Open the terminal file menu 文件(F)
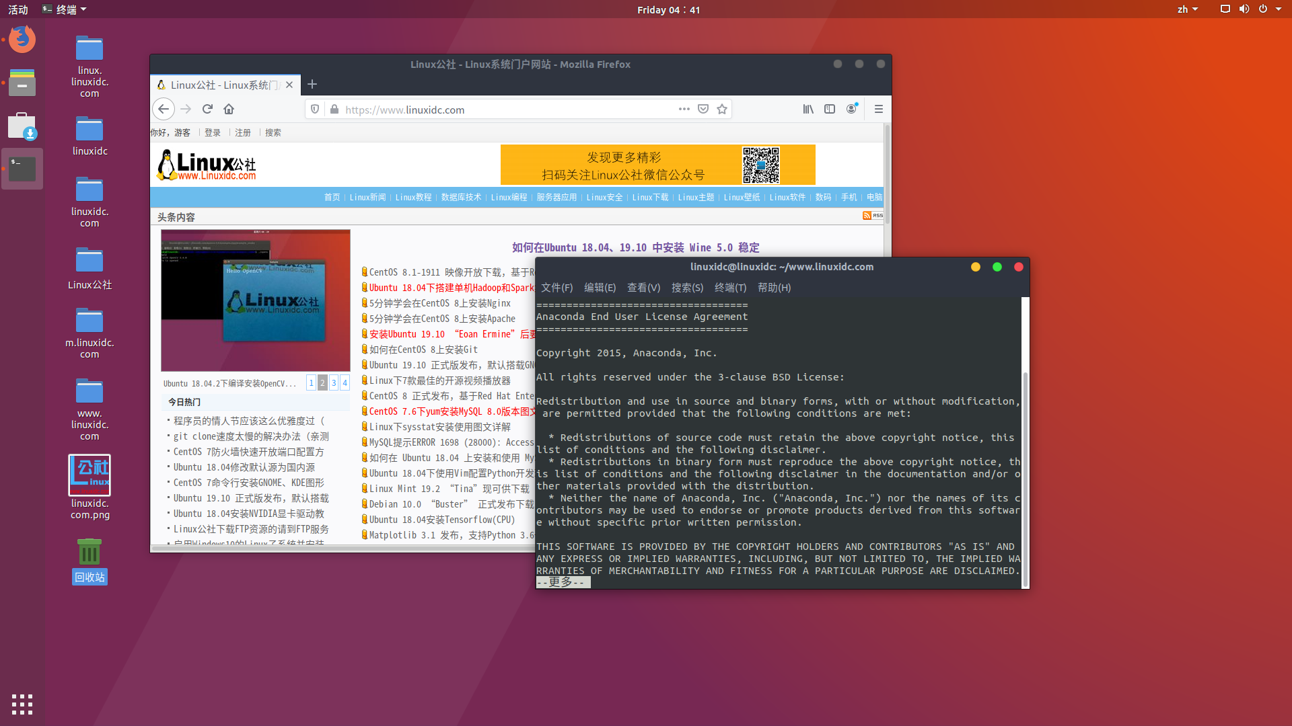 point(557,287)
